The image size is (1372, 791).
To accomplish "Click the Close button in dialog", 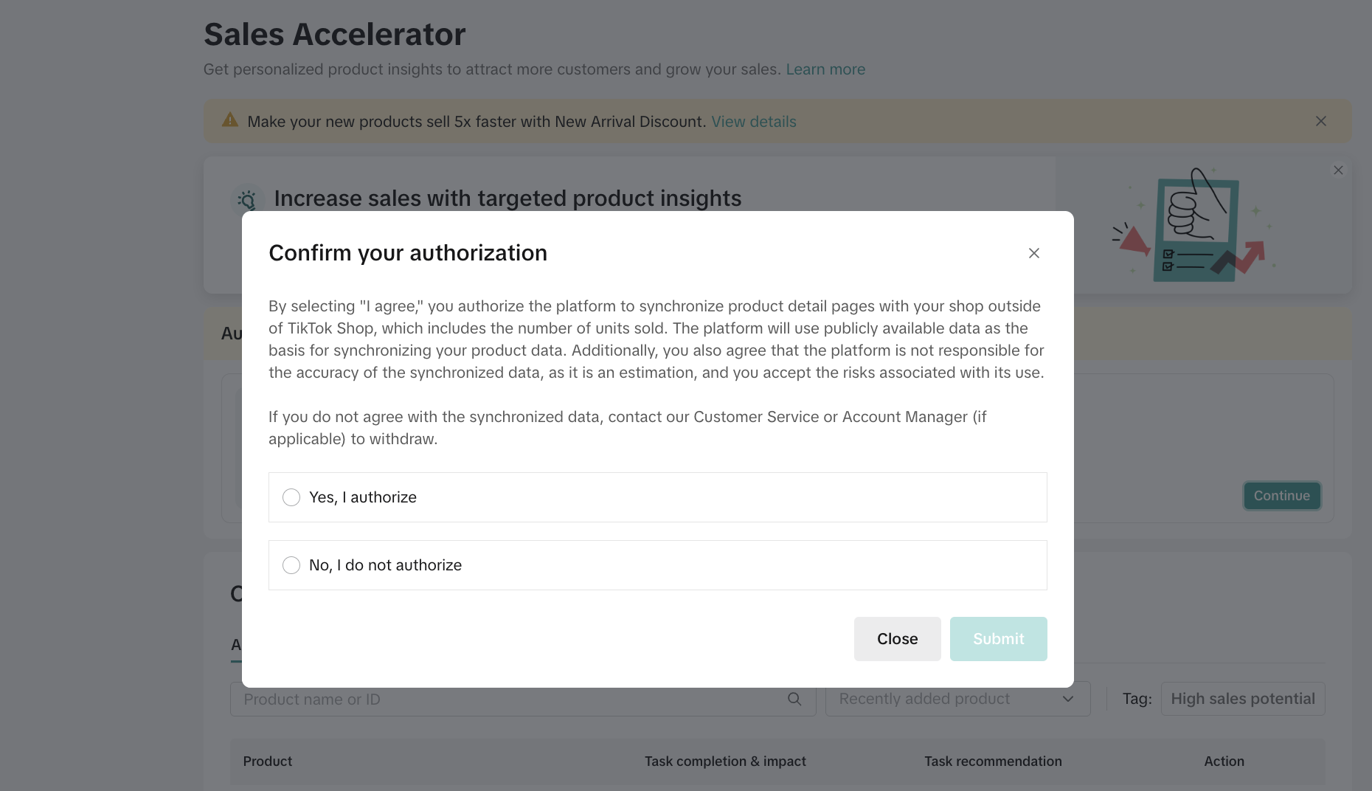I will (x=897, y=639).
